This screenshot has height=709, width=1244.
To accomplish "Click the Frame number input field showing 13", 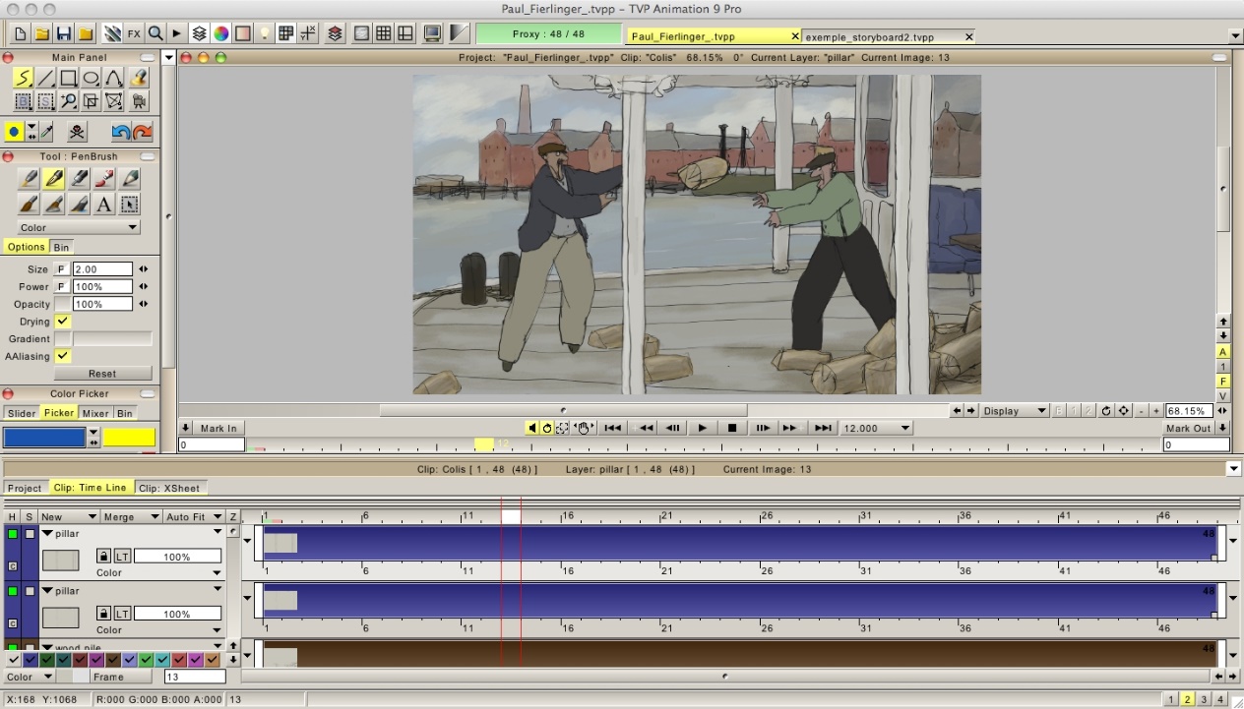I will click(x=195, y=677).
